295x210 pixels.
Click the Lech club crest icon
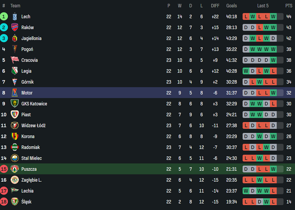pos(15,17)
